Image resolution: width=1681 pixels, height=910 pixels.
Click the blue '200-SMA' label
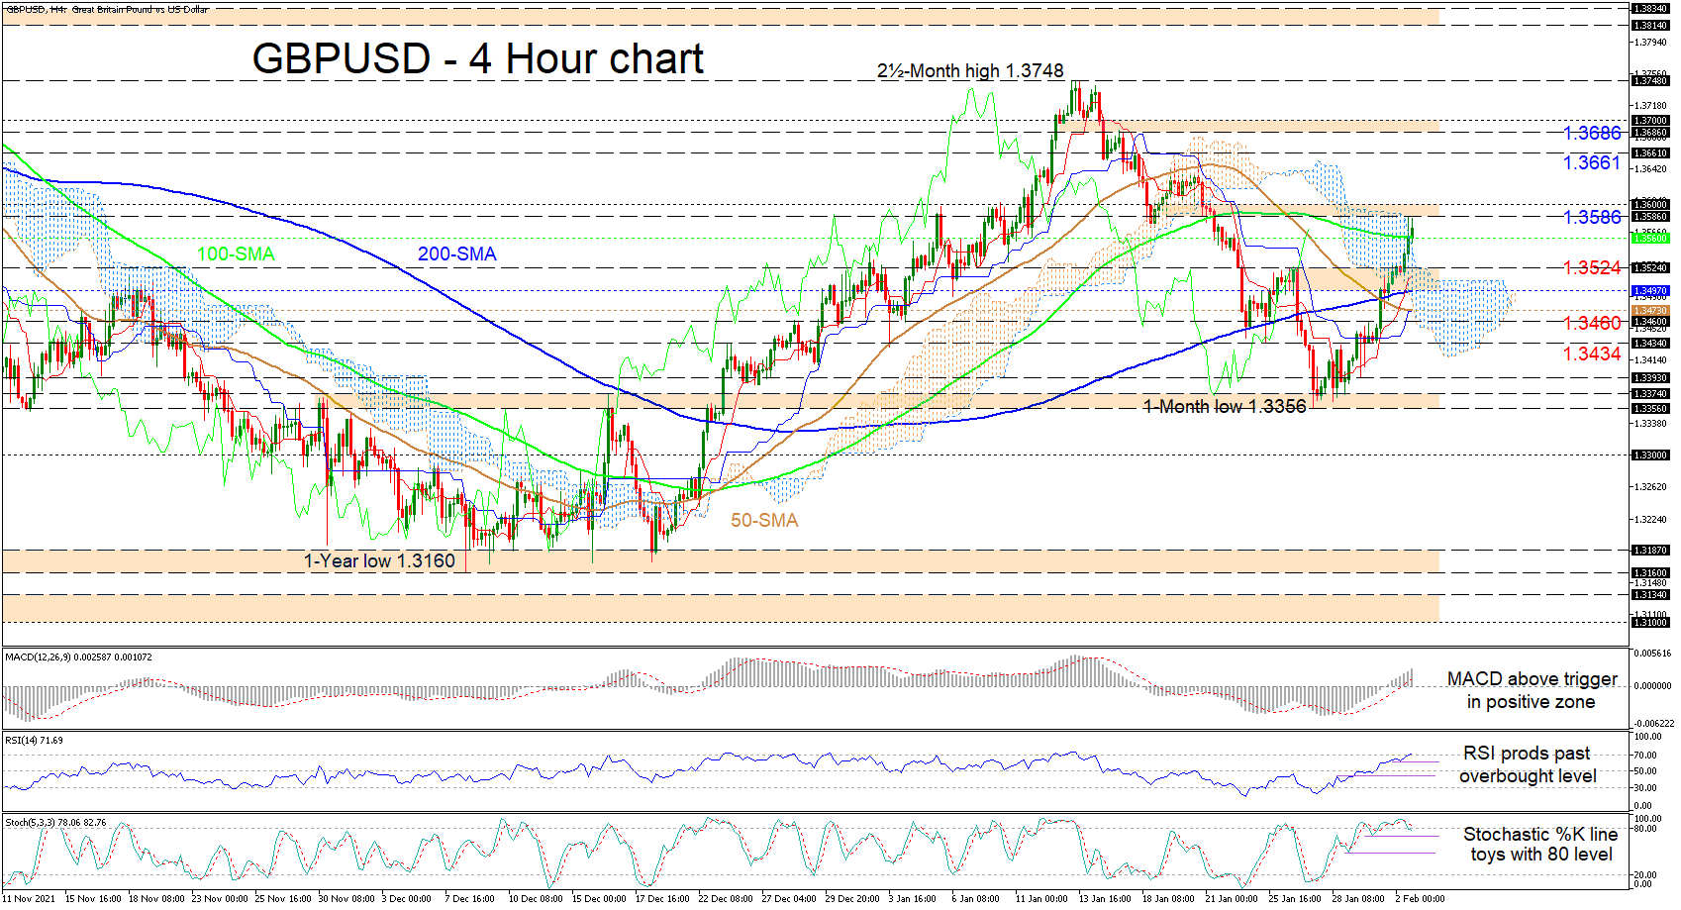click(456, 254)
